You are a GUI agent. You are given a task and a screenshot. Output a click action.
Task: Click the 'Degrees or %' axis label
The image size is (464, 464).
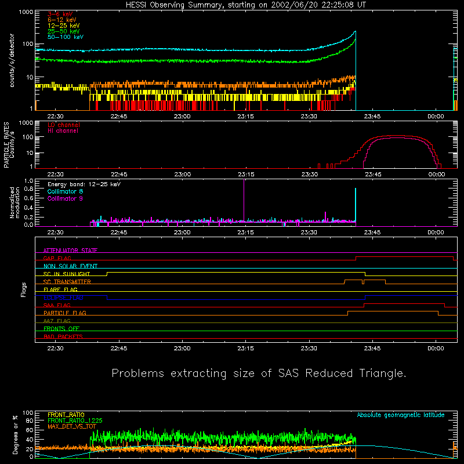[x=15, y=435]
